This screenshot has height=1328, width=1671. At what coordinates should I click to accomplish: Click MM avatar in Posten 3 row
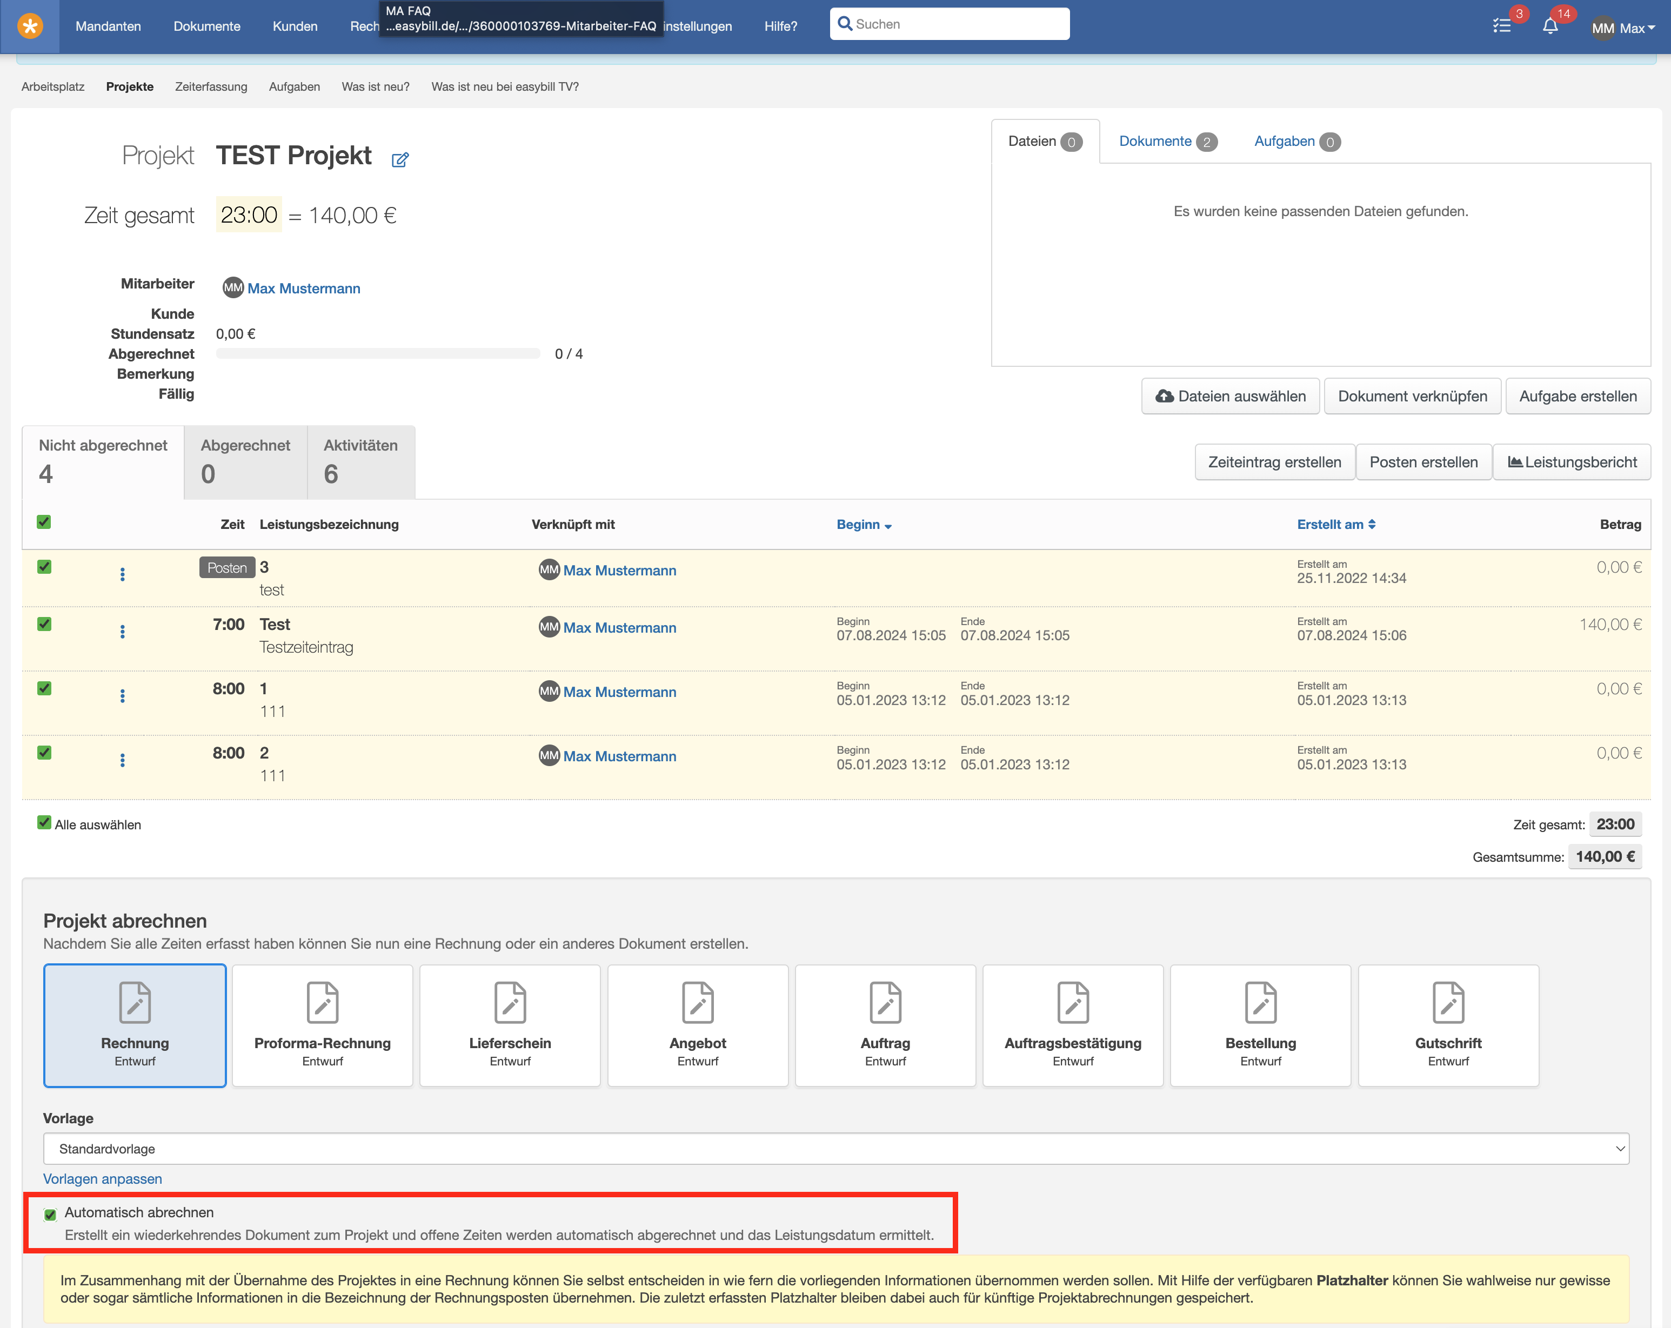pyautogui.click(x=549, y=569)
